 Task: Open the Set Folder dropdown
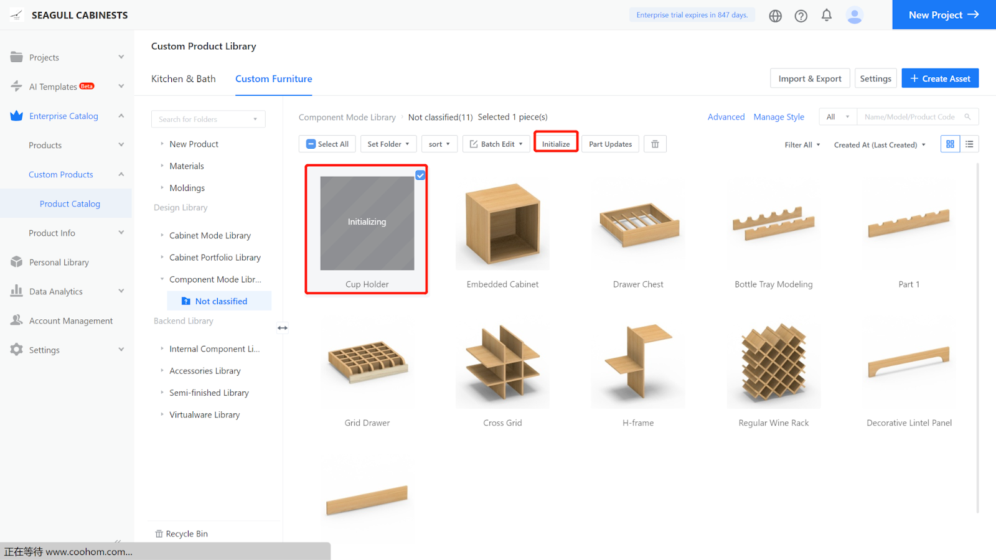(x=388, y=144)
